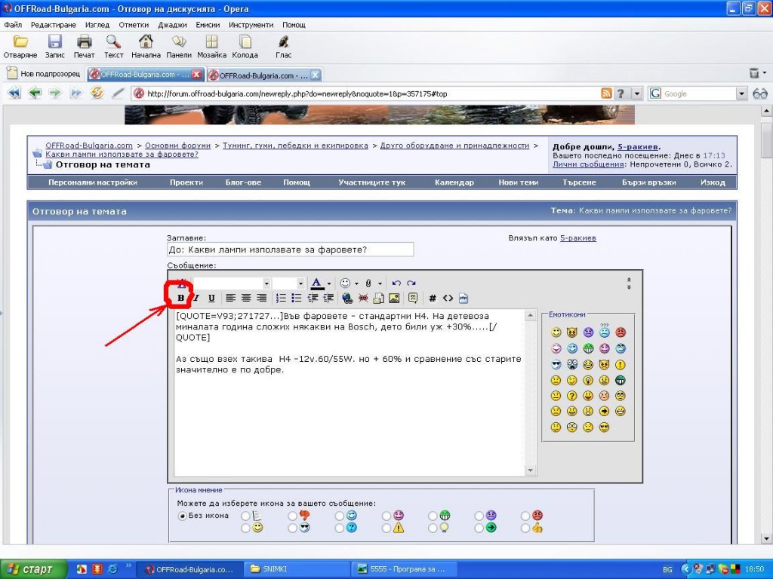
Task: Wrap selection in HTML tags (<>)
Action: (x=448, y=298)
